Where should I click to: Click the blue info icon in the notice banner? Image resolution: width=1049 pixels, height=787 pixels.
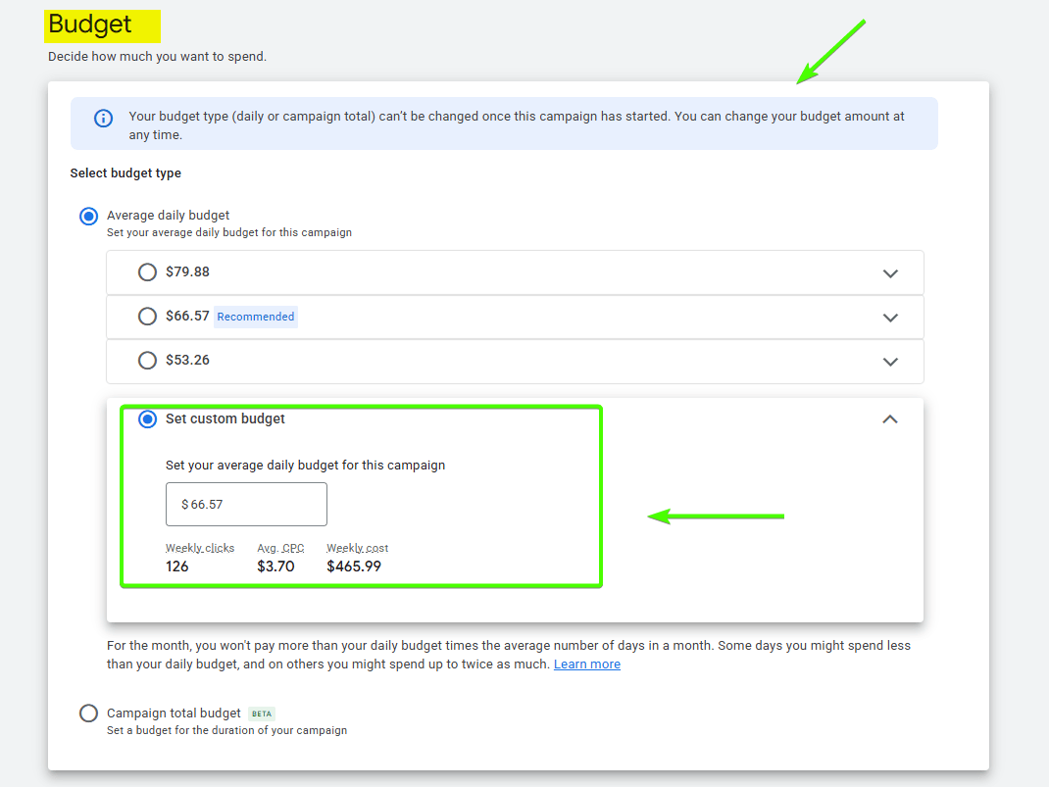click(103, 118)
